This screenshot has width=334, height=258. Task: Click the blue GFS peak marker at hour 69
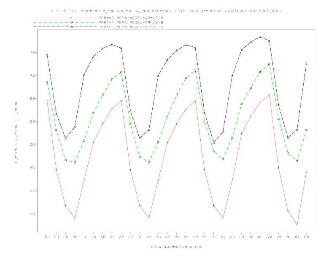[x=260, y=37]
